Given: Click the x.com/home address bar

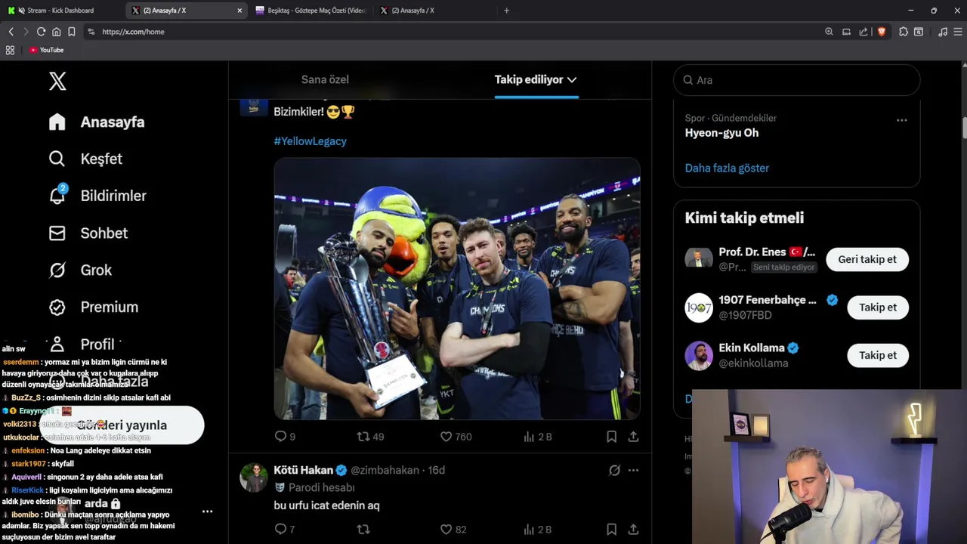Looking at the screenshot, I should (x=453, y=32).
